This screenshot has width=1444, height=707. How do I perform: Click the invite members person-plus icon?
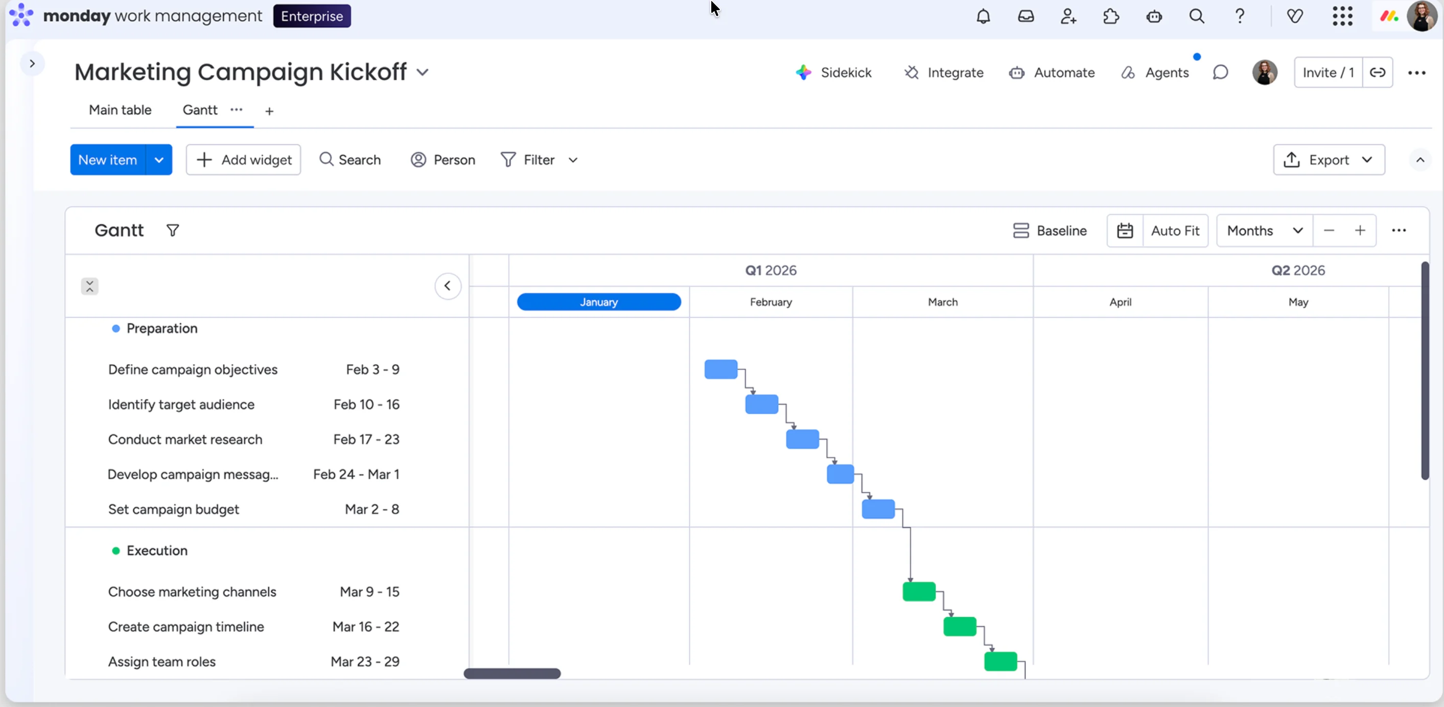[1068, 16]
